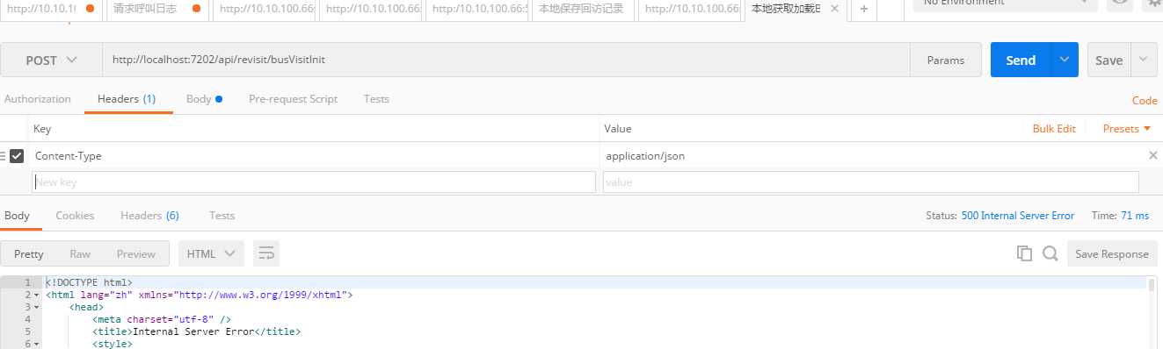Click the 71 ms response time
The image size is (1163, 349).
tap(1135, 216)
